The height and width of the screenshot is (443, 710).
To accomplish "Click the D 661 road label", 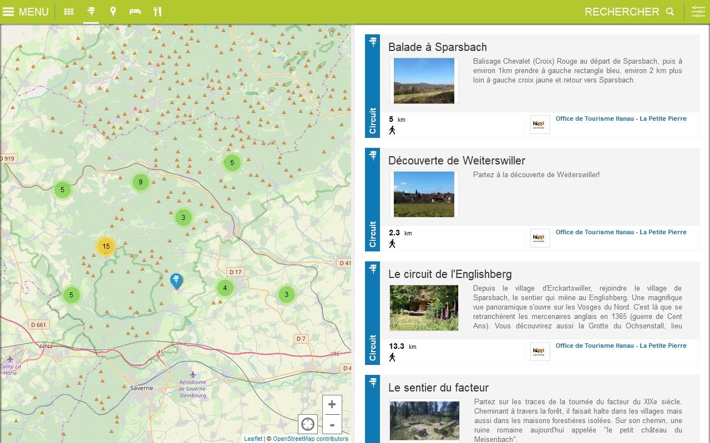I will pos(38,324).
